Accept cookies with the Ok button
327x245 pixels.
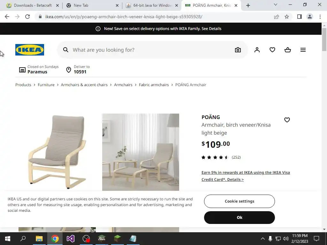pyautogui.click(x=240, y=218)
